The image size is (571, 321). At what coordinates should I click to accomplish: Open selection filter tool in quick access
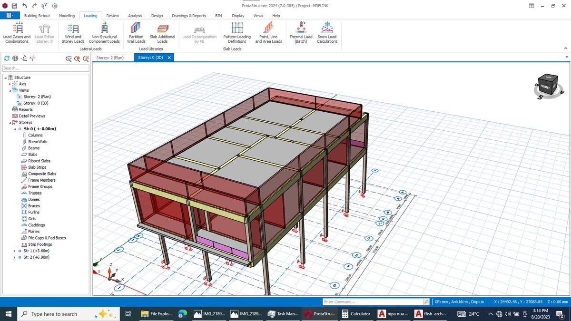click(x=44, y=6)
